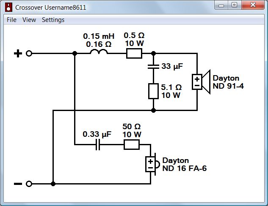Select the 33 µF capacitor symbol
Screen dimensions: 268x206
[x=153, y=66]
